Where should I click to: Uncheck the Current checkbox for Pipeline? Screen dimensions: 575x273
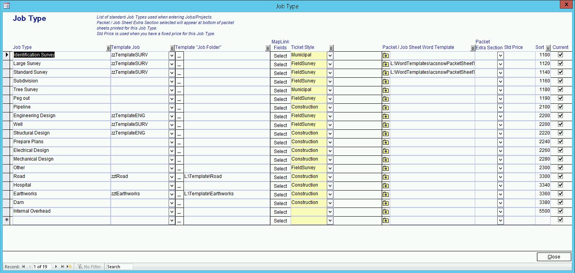click(560, 107)
